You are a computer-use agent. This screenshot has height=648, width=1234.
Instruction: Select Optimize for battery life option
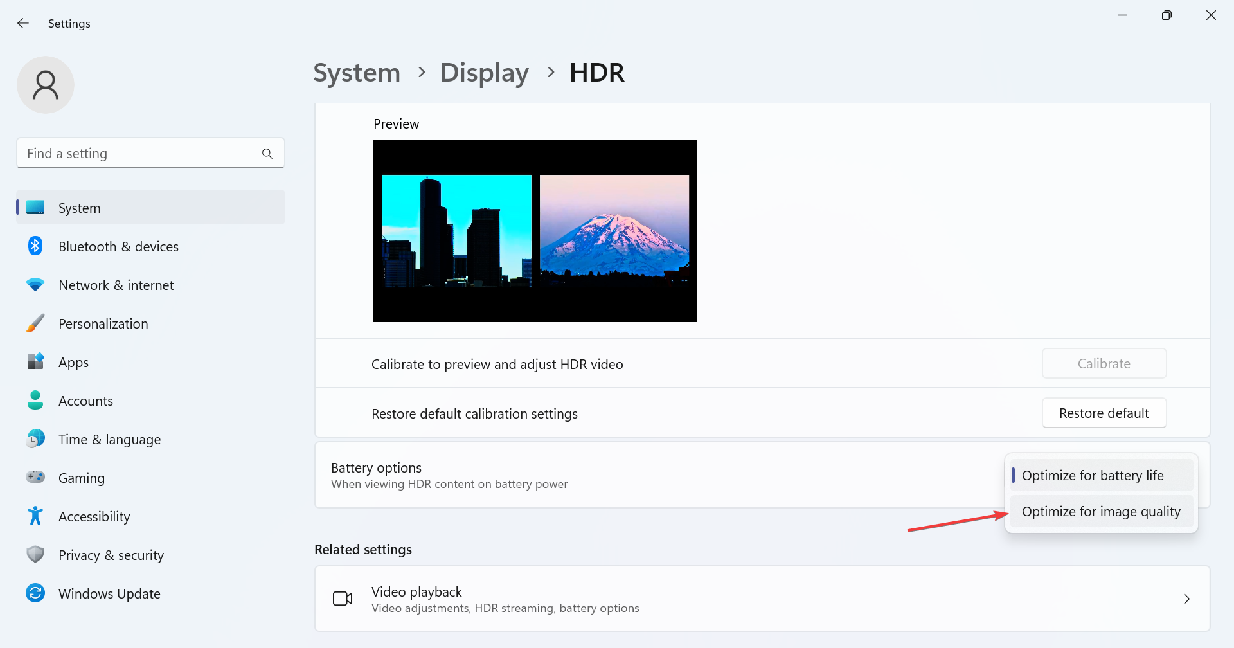click(x=1102, y=475)
